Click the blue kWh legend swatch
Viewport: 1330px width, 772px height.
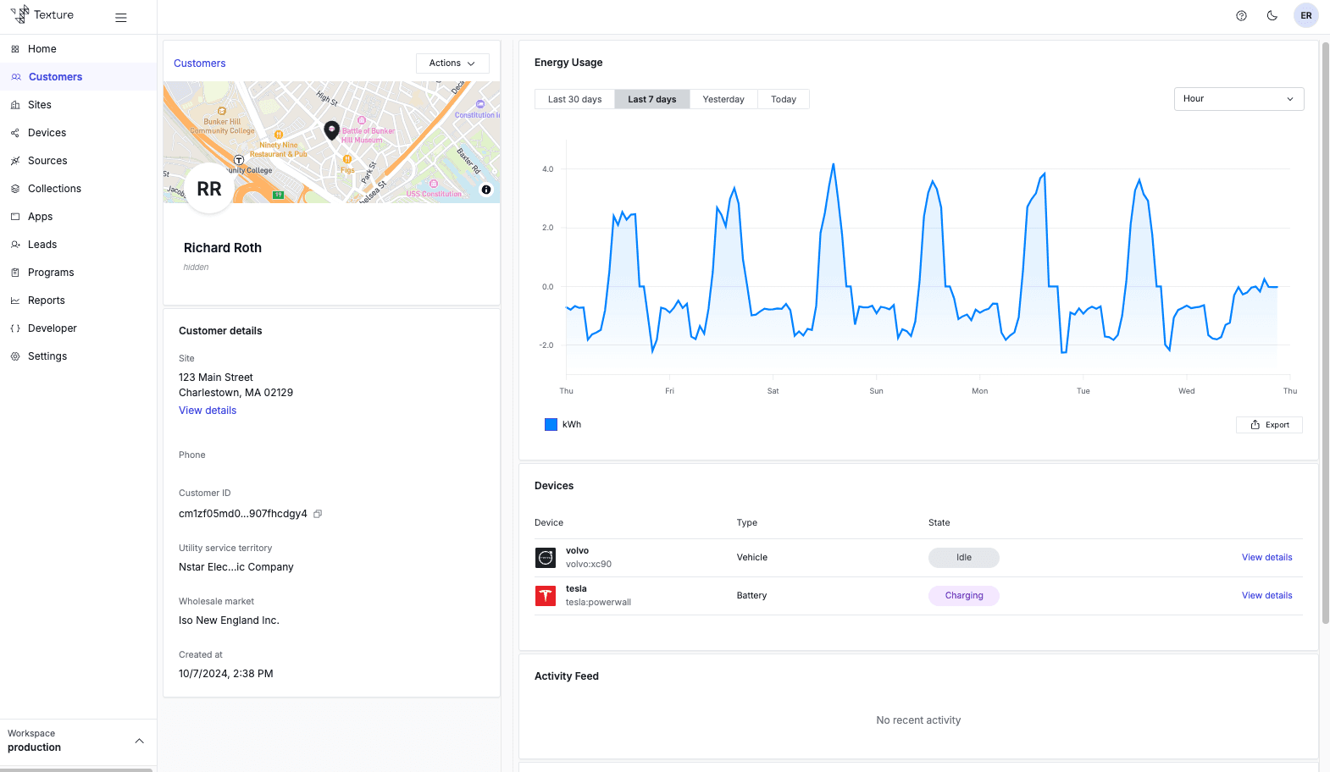coord(551,425)
